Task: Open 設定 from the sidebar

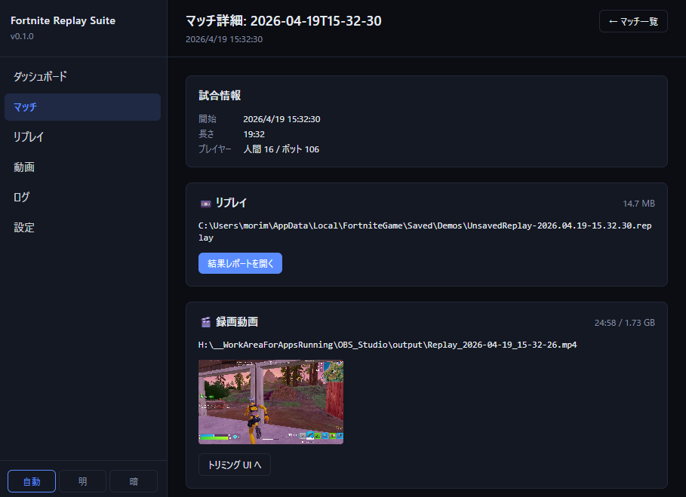Action: point(24,228)
